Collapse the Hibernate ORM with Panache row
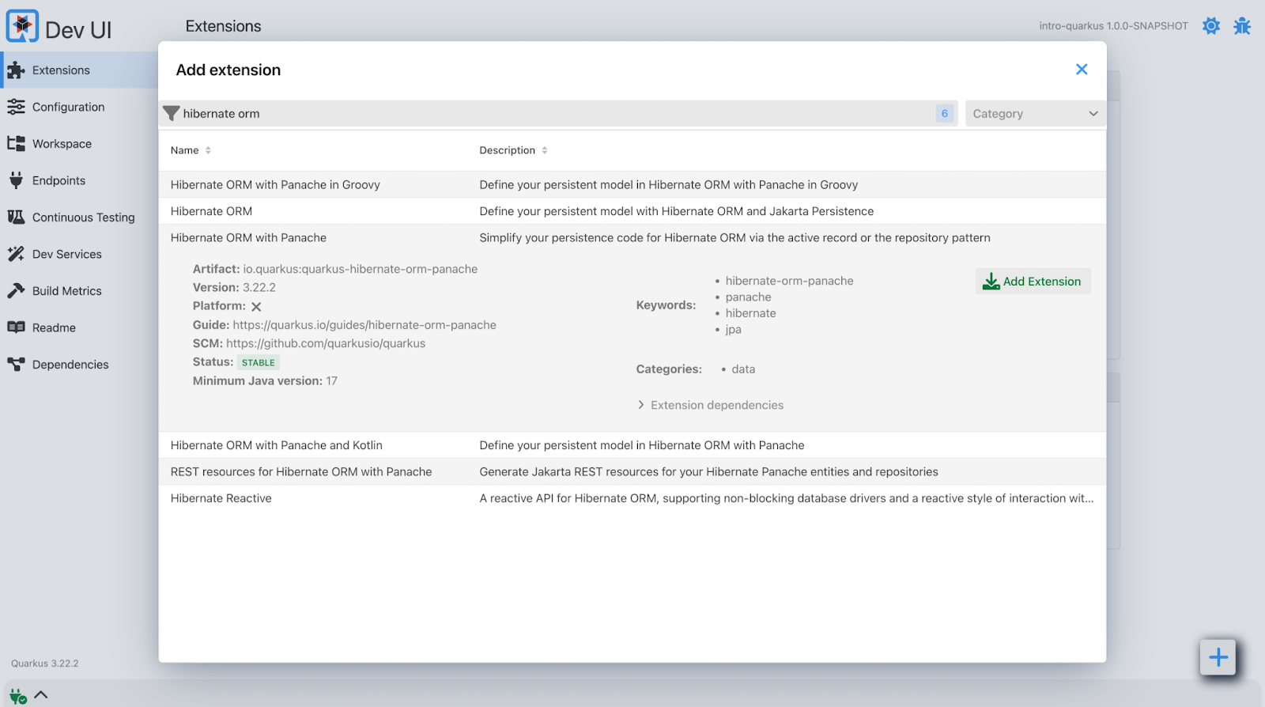 [x=632, y=238]
